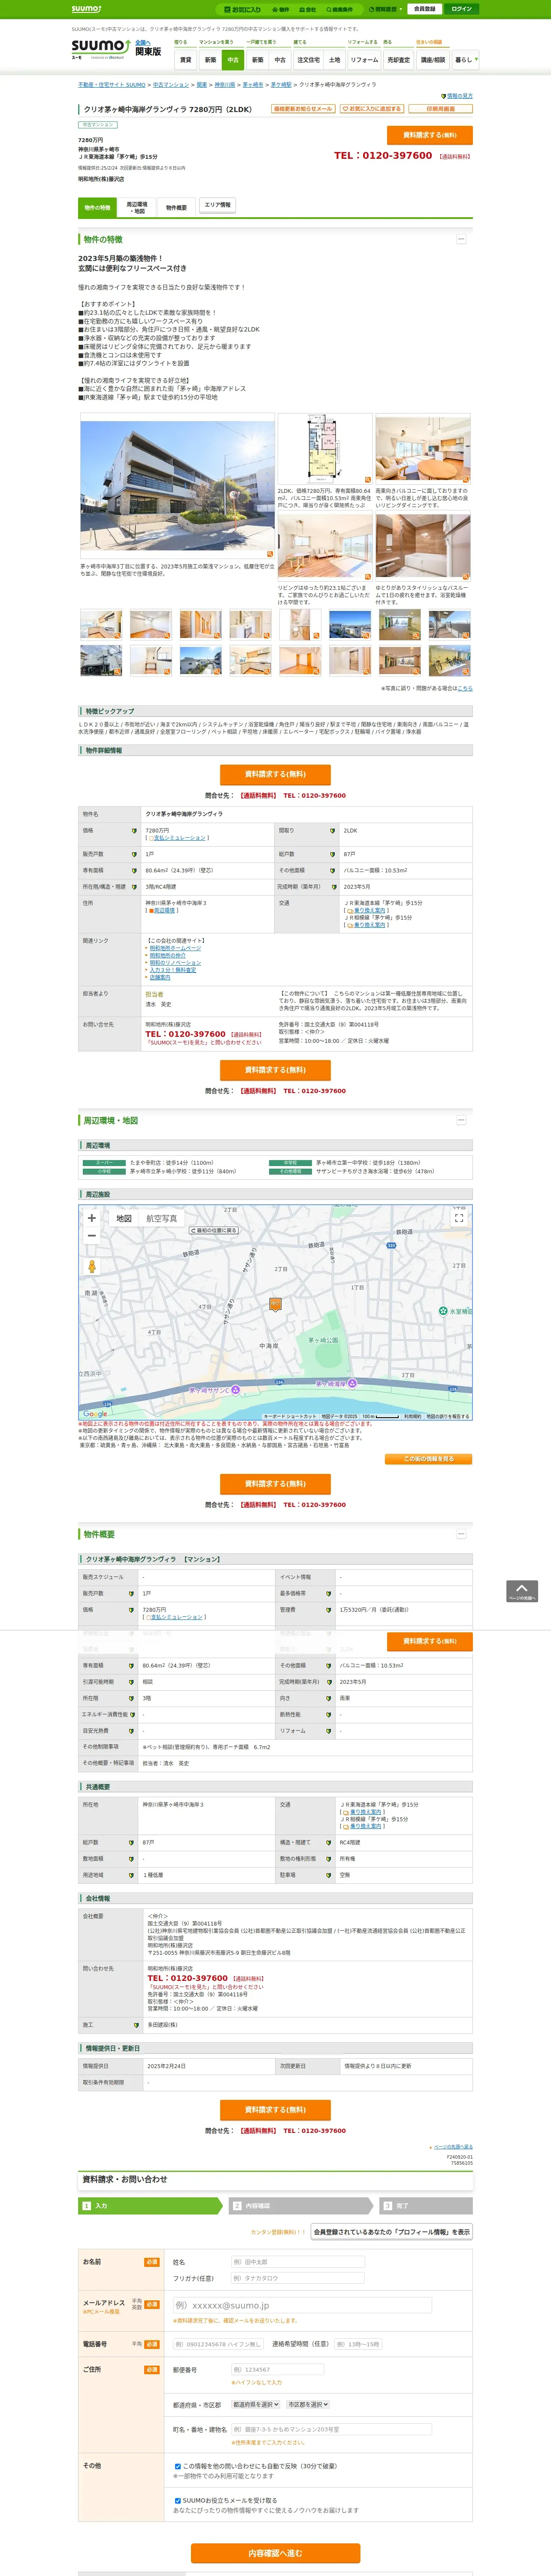Screen dimensions: 551x2576
Task: Open 検索条件 in the top bar
Action: [339, 9]
